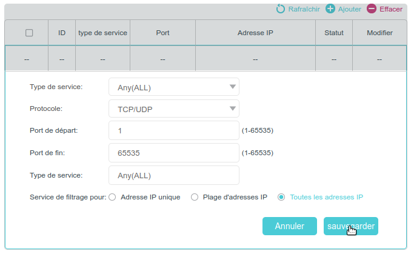Viewport: 411px width, 254px height.
Task: Click the Rafraîchir text link
Action: click(304, 9)
